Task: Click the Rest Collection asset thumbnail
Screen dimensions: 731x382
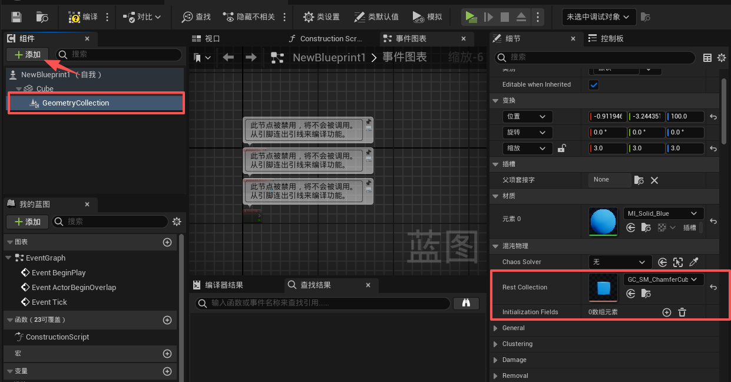Action: 603,288
